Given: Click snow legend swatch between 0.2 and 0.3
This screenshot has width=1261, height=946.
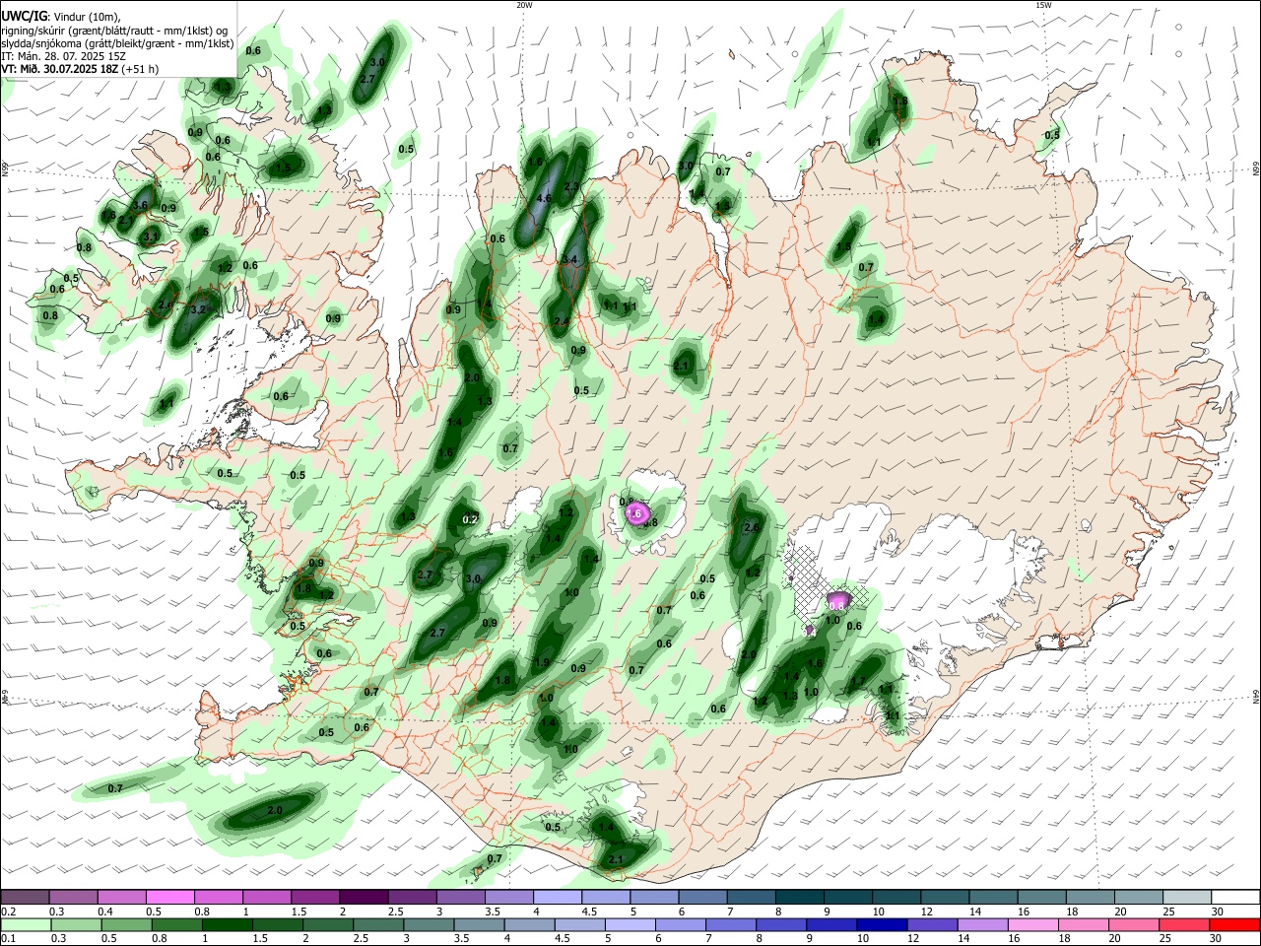Looking at the screenshot, I should (x=26, y=897).
